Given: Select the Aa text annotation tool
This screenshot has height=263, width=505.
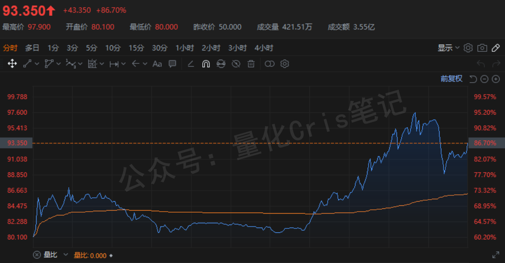Looking at the screenshot, I should click(157, 64).
